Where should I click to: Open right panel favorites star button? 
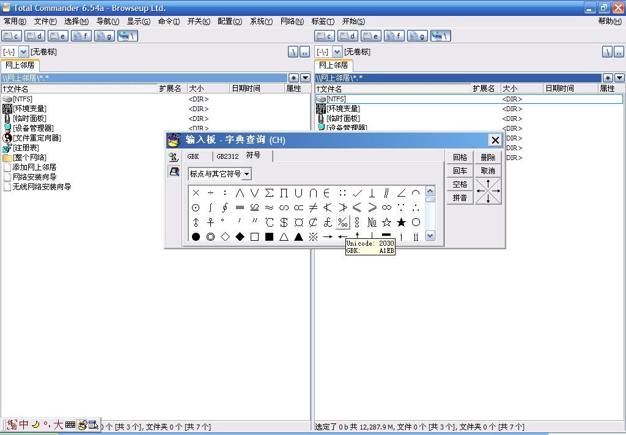tap(608, 78)
